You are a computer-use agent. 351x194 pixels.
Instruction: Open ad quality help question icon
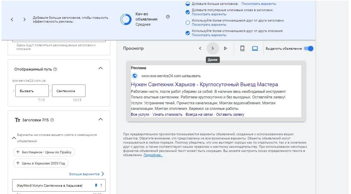(168, 17)
